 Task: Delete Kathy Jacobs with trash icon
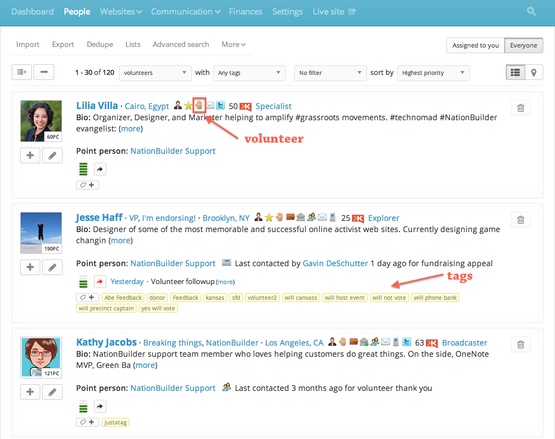tap(521, 344)
